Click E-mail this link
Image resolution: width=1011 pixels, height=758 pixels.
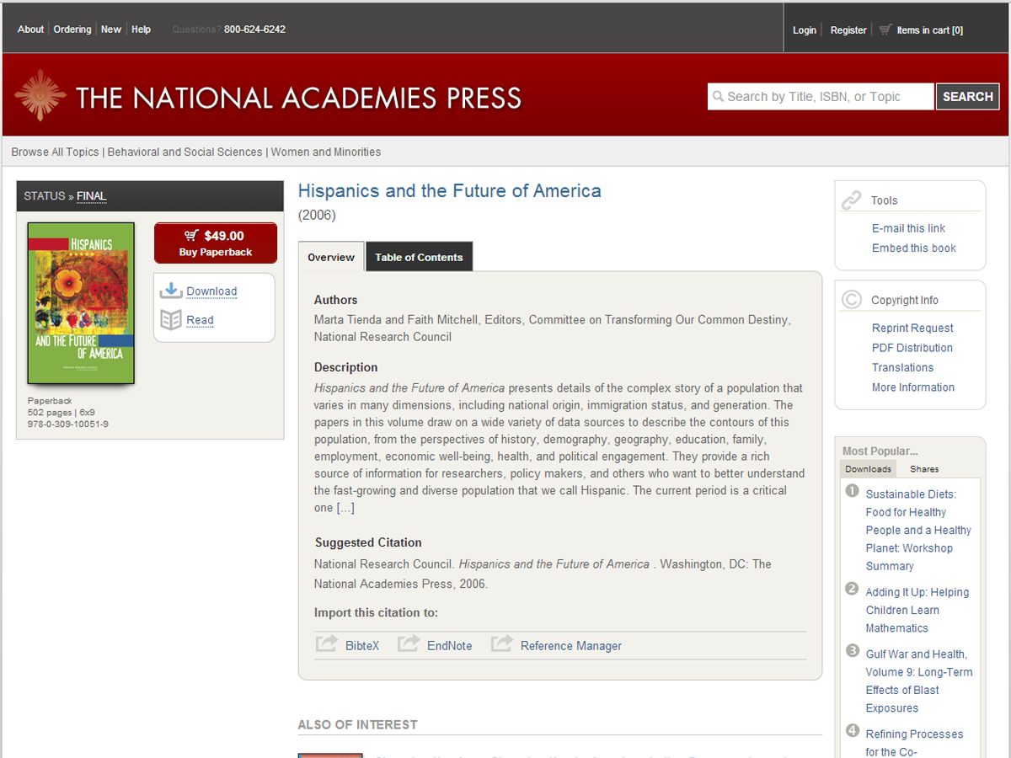coord(908,228)
